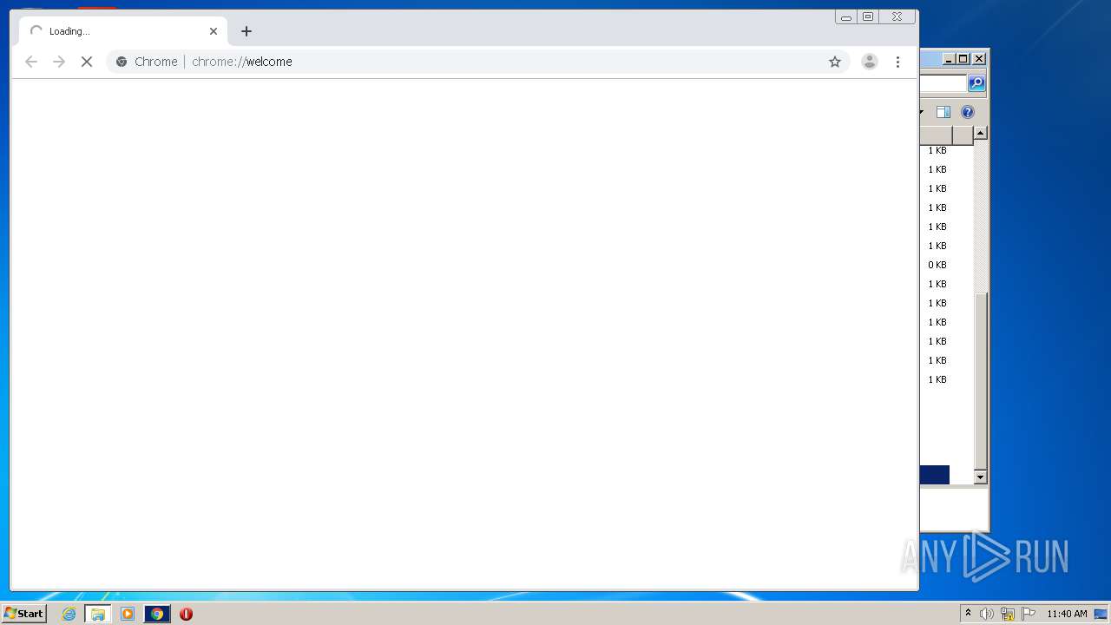Click the Show desktop icon in the tray
Image resolution: width=1111 pixels, height=625 pixels.
(x=1101, y=614)
